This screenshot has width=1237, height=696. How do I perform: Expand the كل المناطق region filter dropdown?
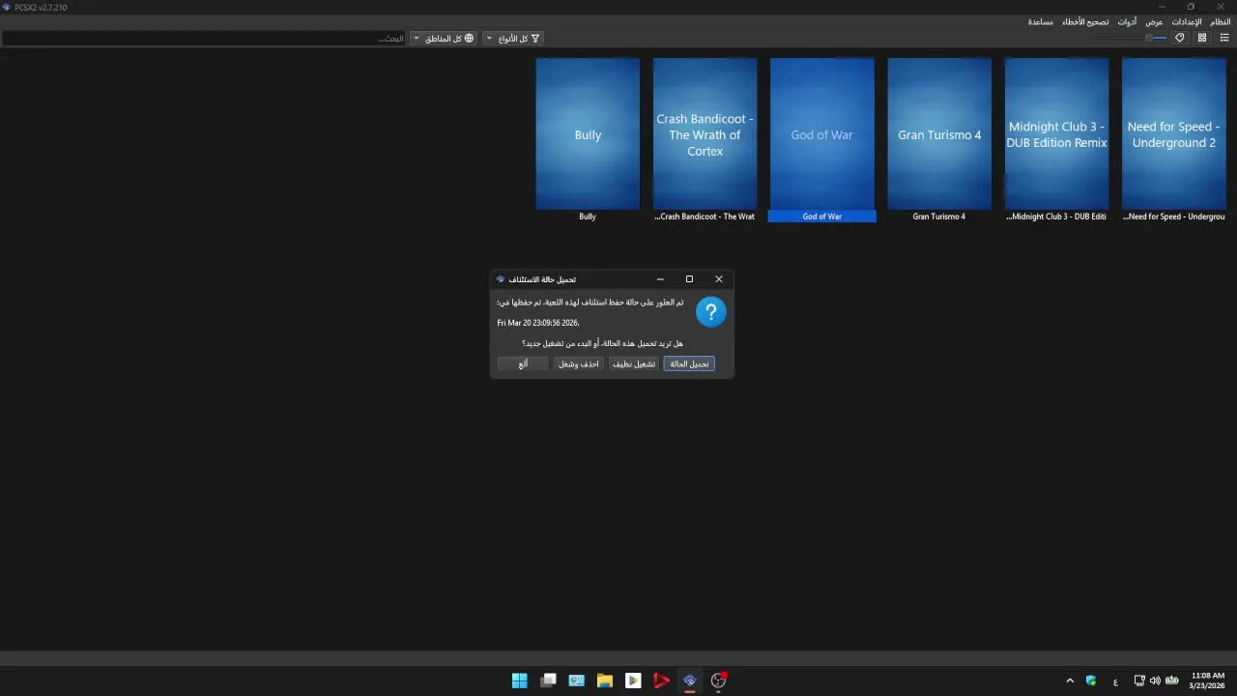444,38
